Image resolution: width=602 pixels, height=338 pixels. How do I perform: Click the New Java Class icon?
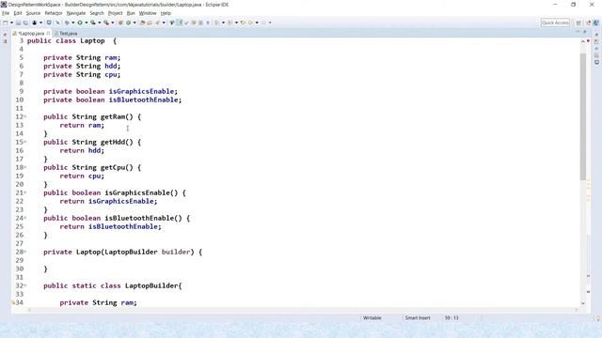128,23
